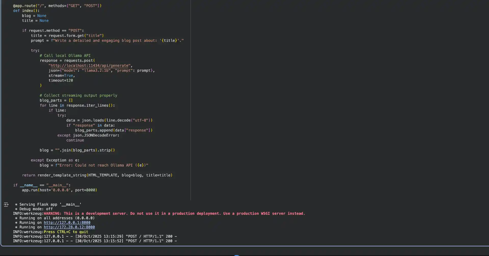489x256 pixels.
Task: Click the stream=True parameter line
Action: point(62,76)
